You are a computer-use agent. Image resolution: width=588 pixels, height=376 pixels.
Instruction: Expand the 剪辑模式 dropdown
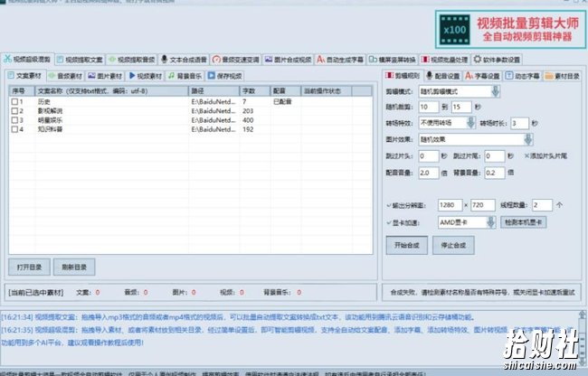[x=496, y=91]
